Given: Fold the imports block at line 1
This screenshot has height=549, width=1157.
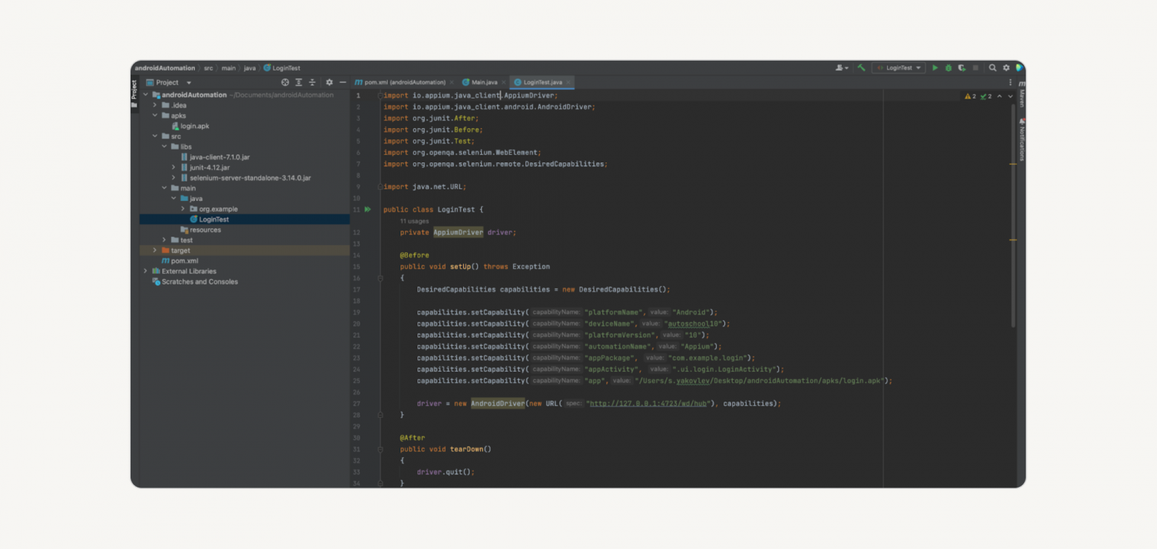Looking at the screenshot, I should click(380, 96).
